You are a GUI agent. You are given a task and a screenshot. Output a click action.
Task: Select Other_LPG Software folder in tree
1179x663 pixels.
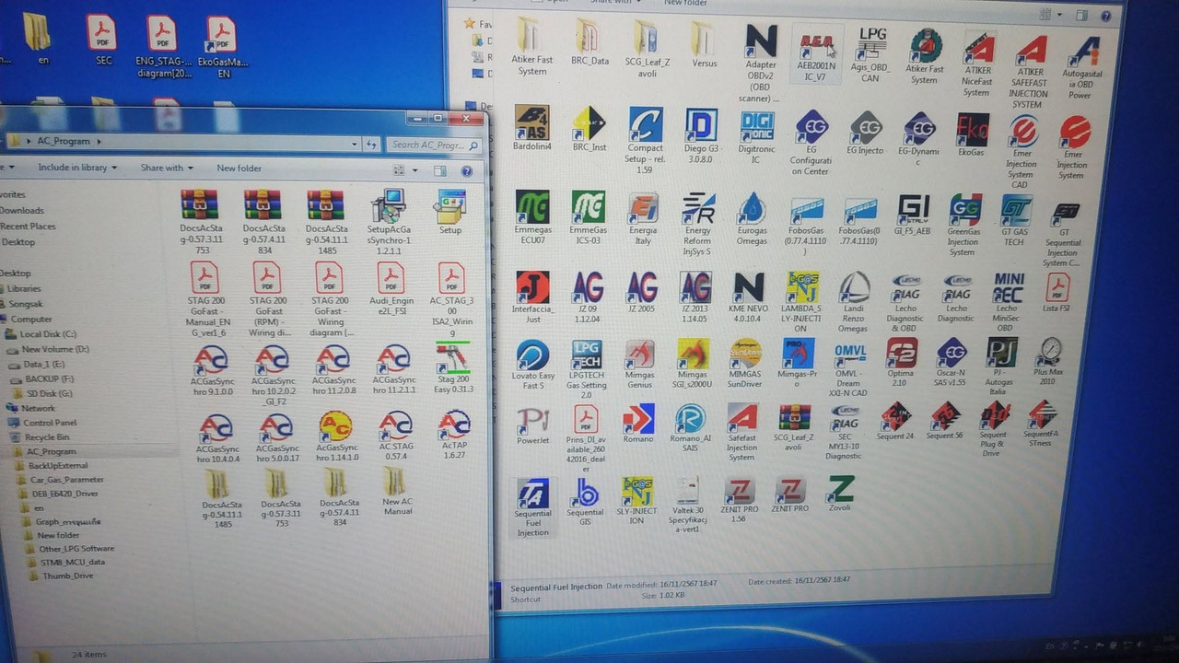pyautogui.click(x=76, y=548)
